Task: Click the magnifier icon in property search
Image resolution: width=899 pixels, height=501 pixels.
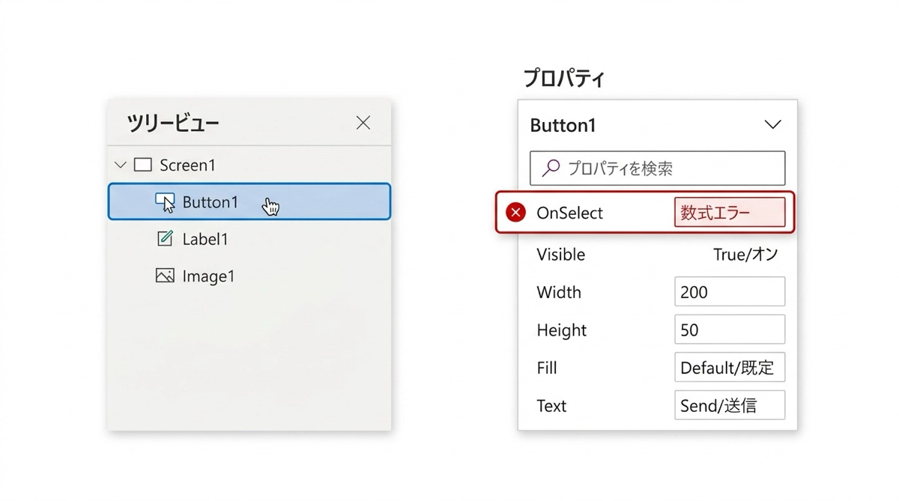Action: point(551,168)
